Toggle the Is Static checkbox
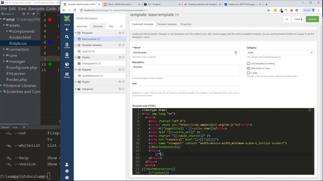The height and width of the screenshot is (181, 323). (x=248, y=73)
